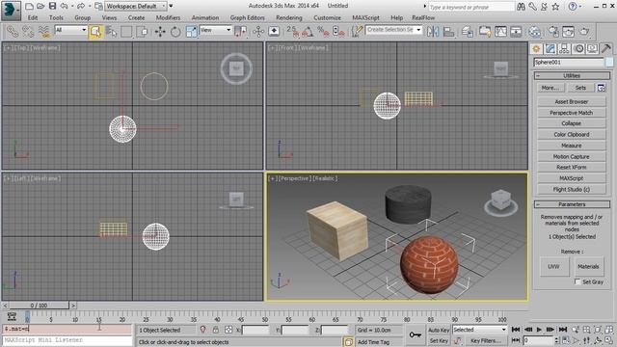Open the Material Editor sphere icon
Viewport: 617px width, 347px height.
pyautogui.click(x=534, y=32)
